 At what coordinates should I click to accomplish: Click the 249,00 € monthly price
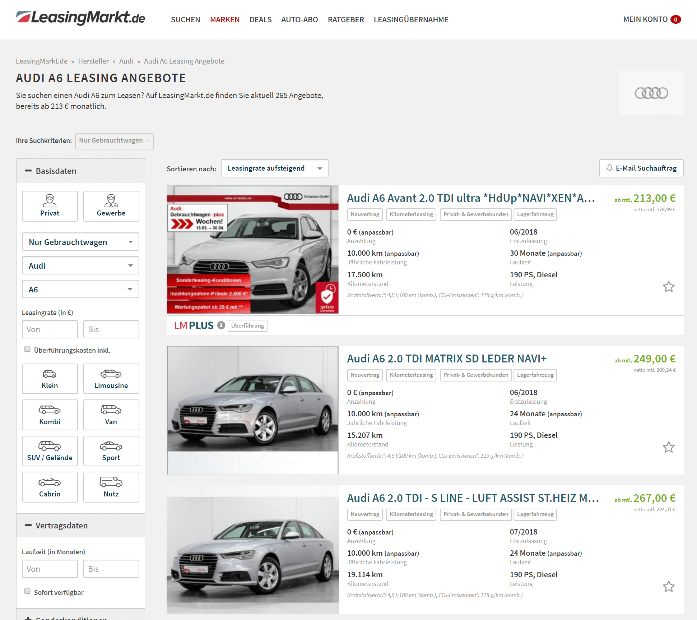[x=654, y=359]
